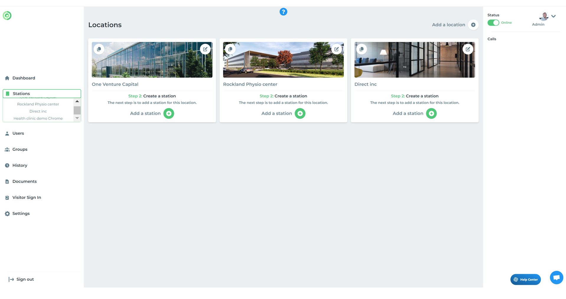The height and width of the screenshot is (299, 566).
Task: Copy the Rockland Physio center location
Action: (230, 49)
